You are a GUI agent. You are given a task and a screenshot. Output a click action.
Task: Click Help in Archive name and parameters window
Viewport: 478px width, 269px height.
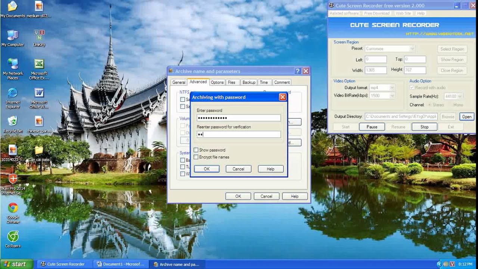[295, 196]
